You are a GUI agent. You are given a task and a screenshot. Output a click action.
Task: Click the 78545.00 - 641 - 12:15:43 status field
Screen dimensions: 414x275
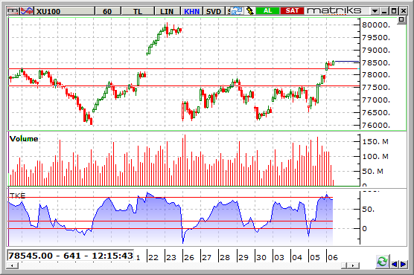click(x=71, y=256)
